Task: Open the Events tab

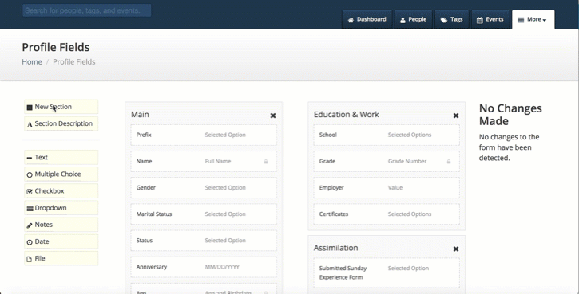Action: (x=490, y=19)
